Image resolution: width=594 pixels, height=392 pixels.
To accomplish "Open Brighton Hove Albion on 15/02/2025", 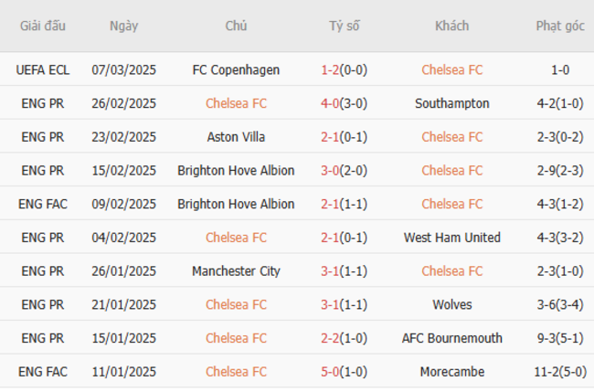I will pyautogui.click(x=236, y=171).
